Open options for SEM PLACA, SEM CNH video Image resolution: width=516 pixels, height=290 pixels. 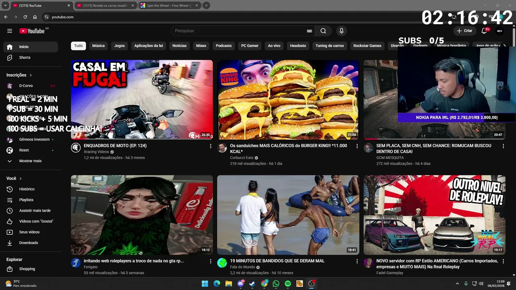pyautogui.click(x=503, y=146)
